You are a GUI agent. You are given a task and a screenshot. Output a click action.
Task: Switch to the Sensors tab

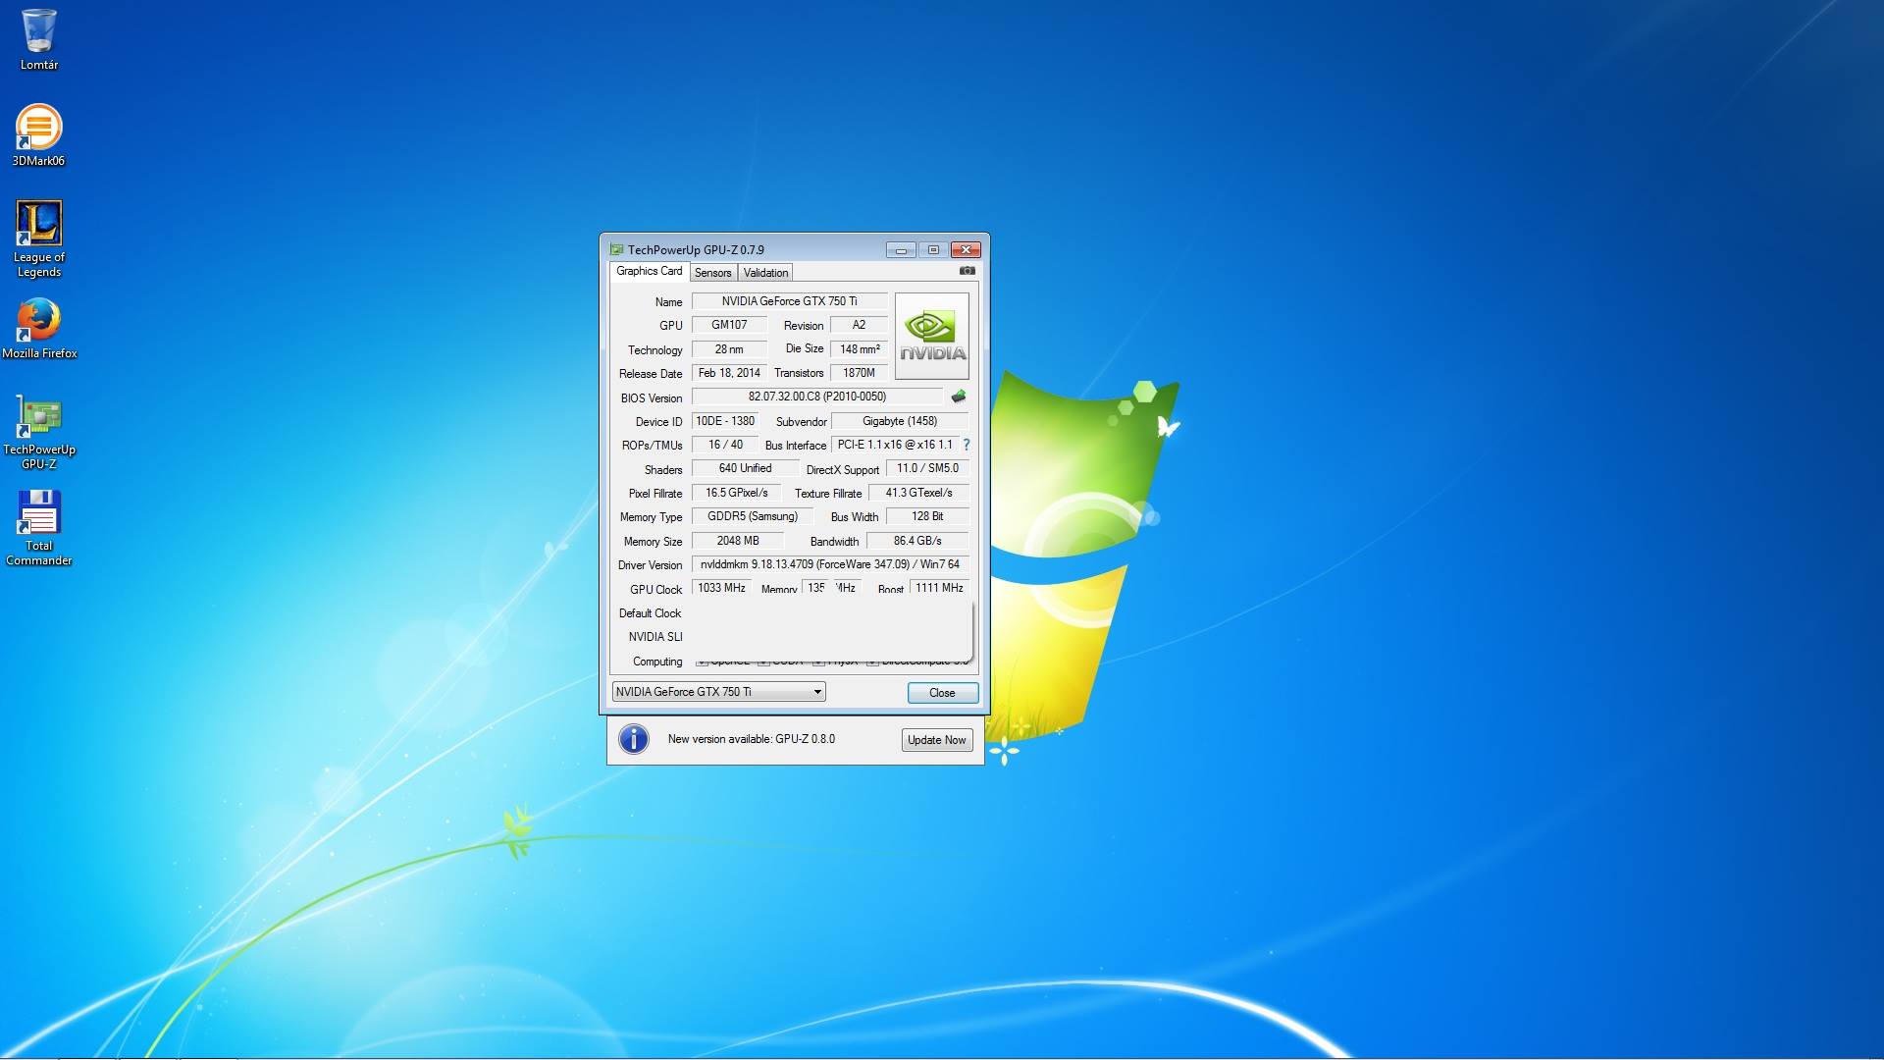(x=712, y=273)
